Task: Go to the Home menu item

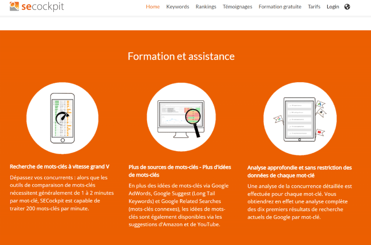Action: pos(153,7)
